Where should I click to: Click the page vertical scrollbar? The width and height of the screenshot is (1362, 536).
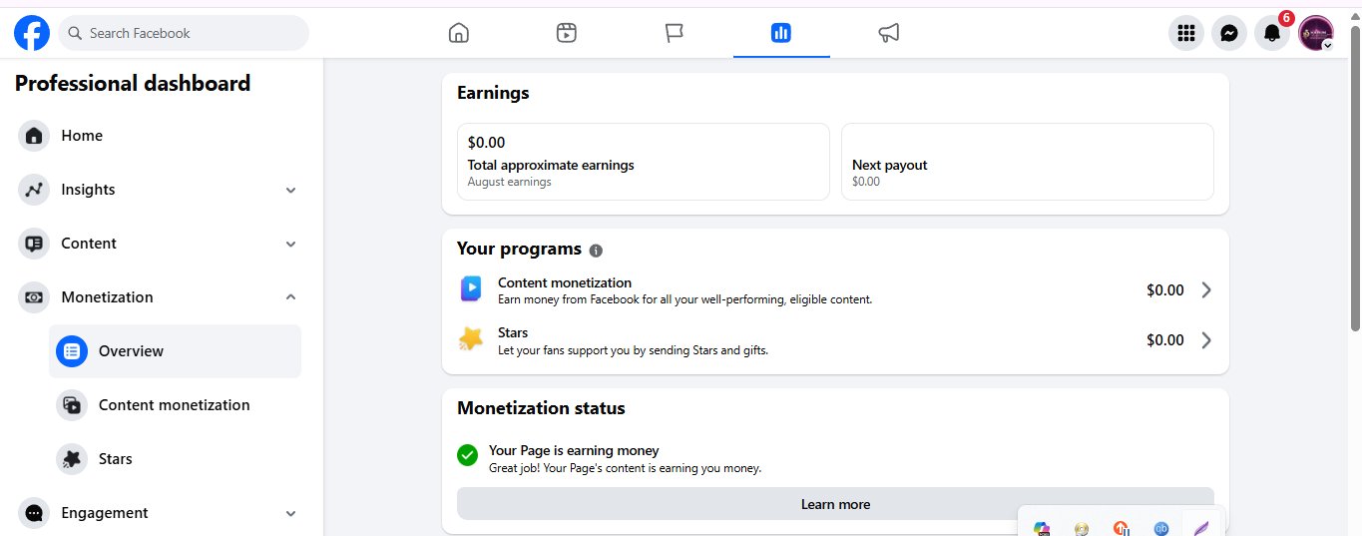point(1354,180)
